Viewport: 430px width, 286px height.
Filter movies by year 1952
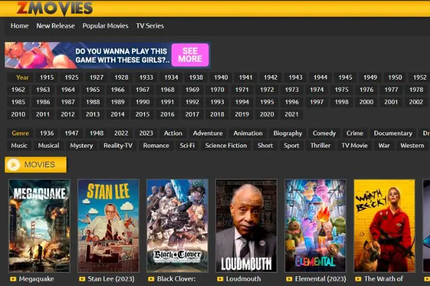(x=420, y=77)
